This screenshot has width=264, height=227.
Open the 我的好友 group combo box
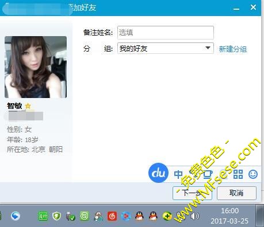tap(166, 48)
